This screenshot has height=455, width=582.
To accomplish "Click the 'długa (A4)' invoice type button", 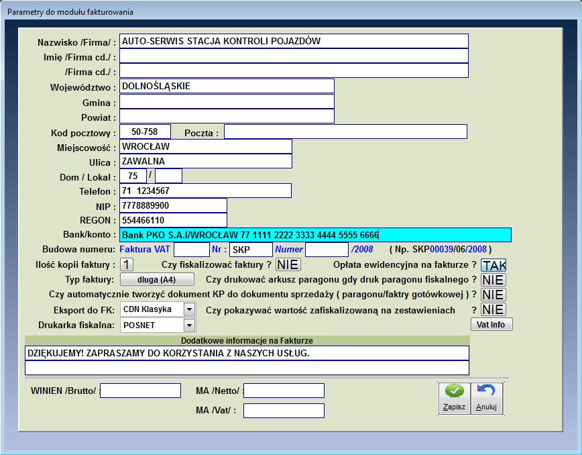I will click(157, 279).
